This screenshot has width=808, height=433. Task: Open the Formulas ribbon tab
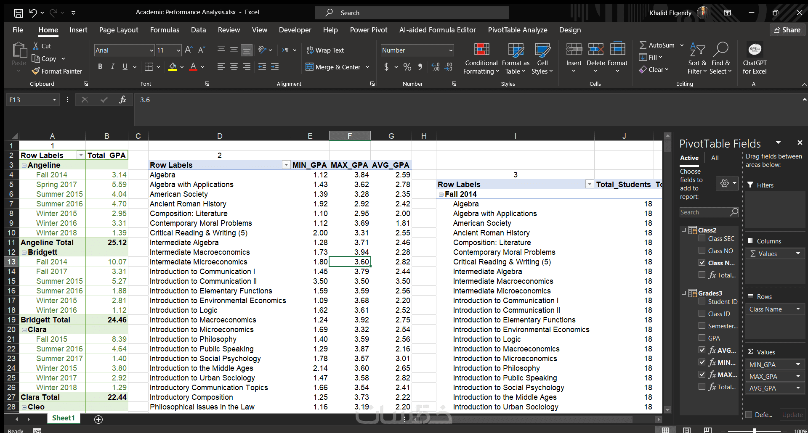point(165,30)
